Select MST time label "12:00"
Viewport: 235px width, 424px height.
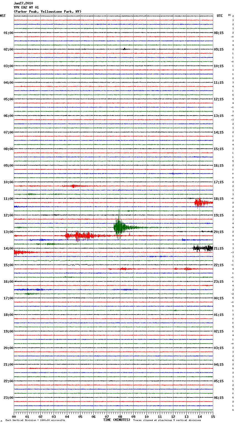pos(9,215)
